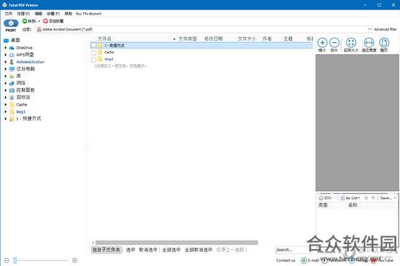The height and width of the screenshot is (266, 400).
Task: Select the OneDrive cloud icon in tree
Action: coord(12,48)
